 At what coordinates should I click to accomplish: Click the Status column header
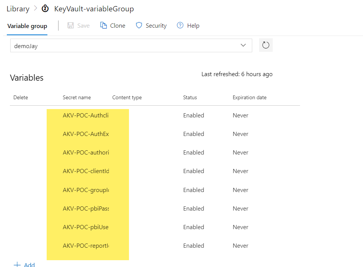190,98
